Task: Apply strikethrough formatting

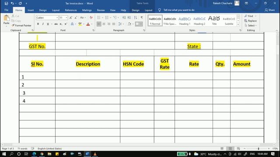Action: pos(56,24)
